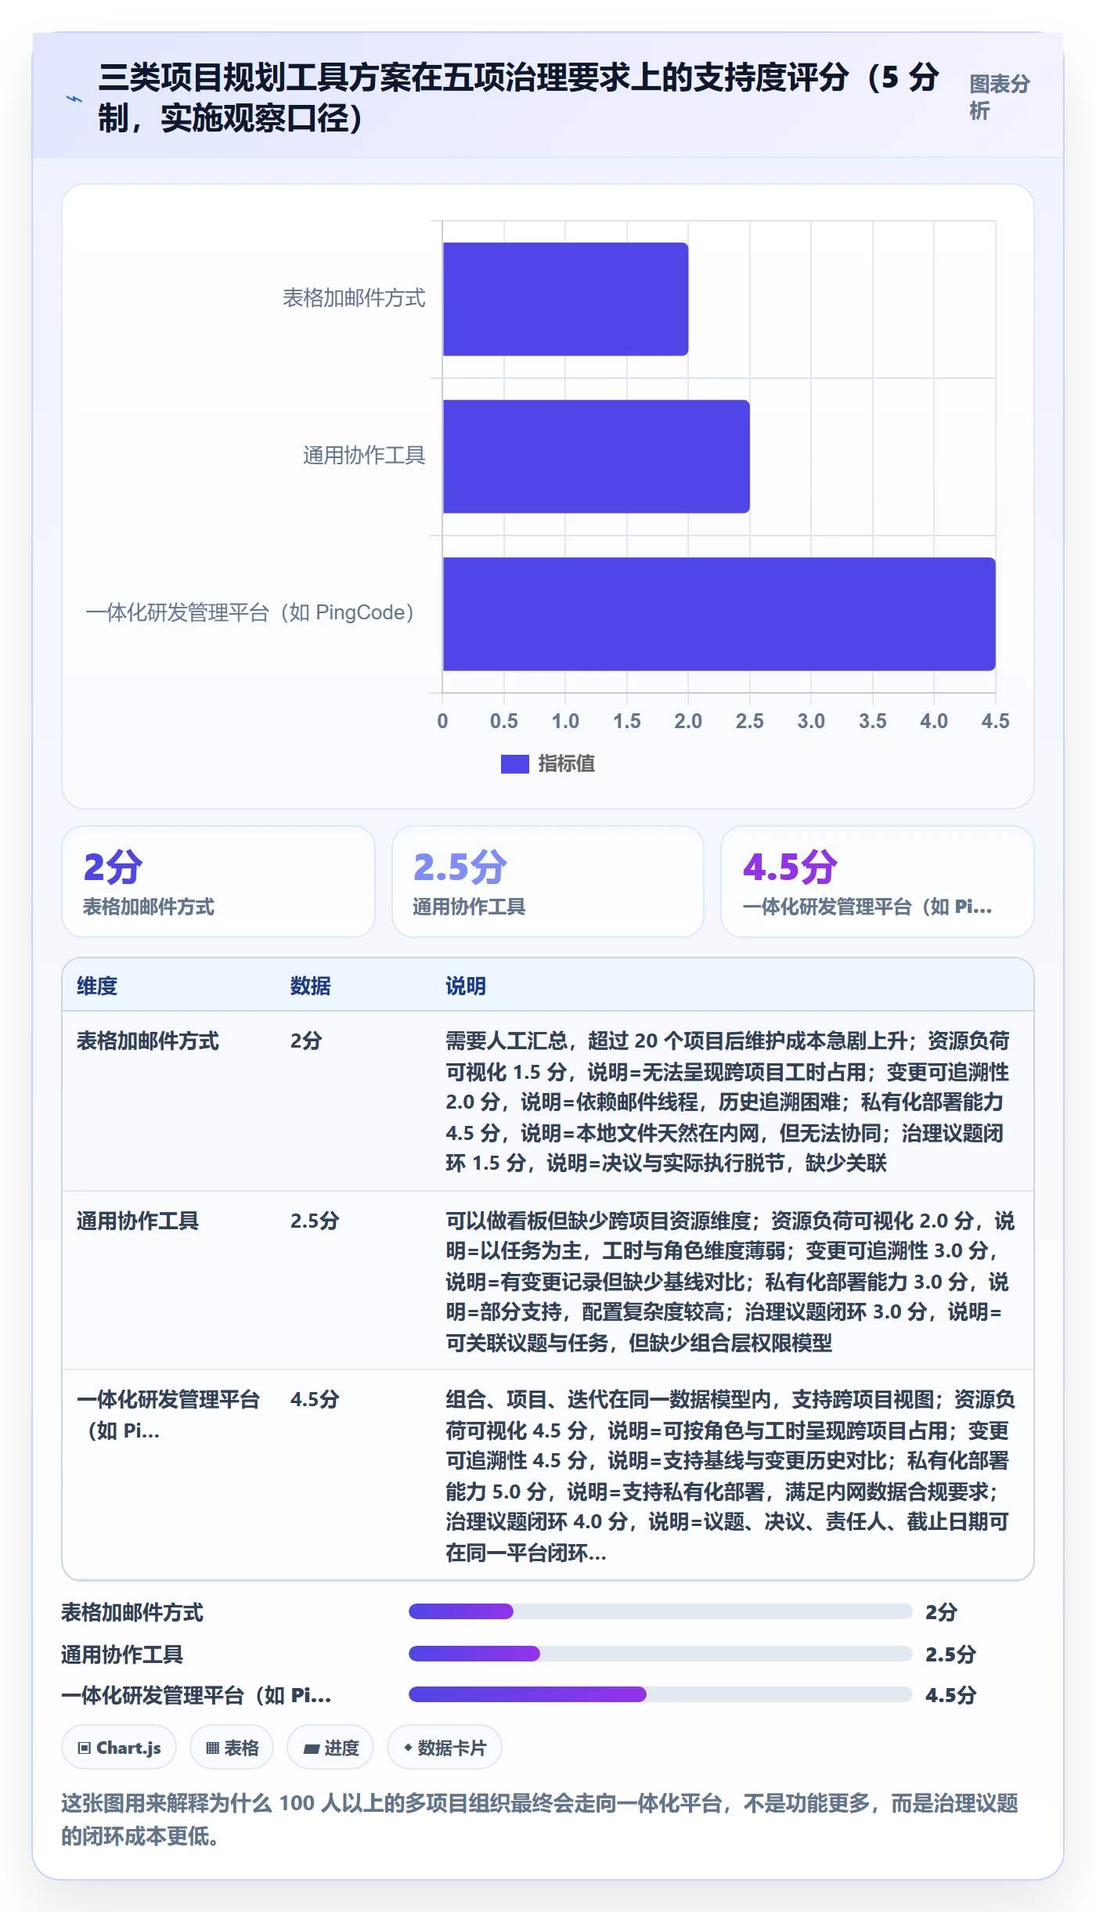The image size is (1096, 1912).
Task: Click the 维度 column header
Action: 97,986
